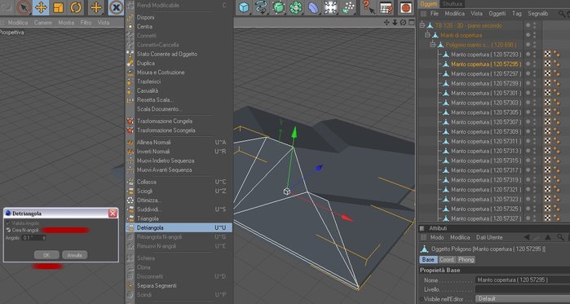The width and height of the screenshot is (570, 304).
Task: Click the orange plus recent-tool icon
Action: pyautogui.click(x=96, y=7)
